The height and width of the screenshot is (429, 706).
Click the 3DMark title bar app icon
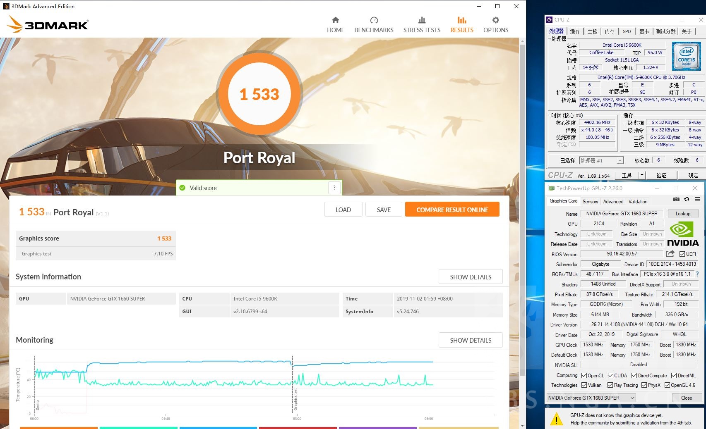point(6,6)
